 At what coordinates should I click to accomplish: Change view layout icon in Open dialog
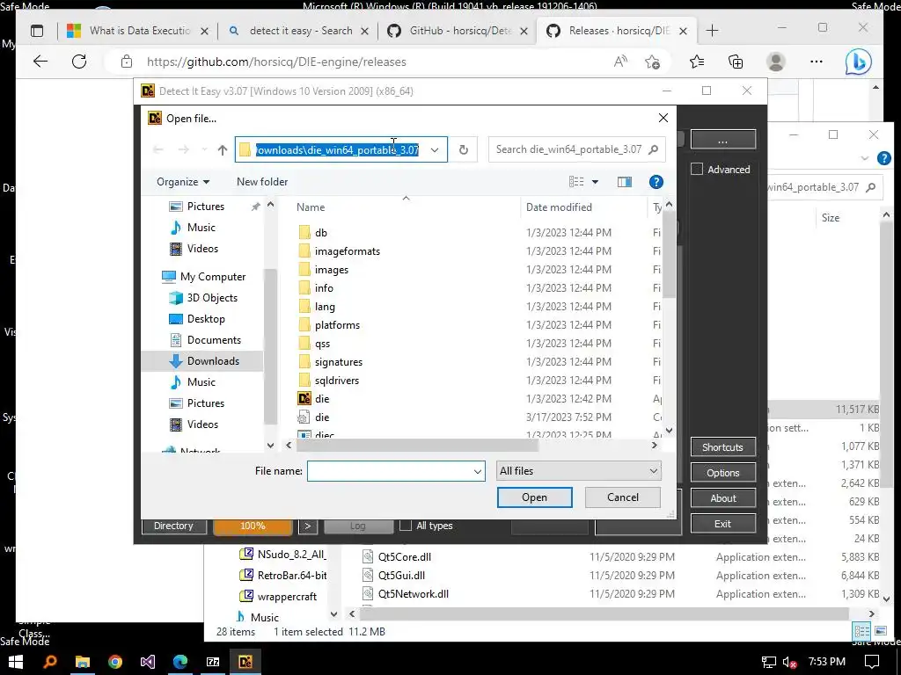point(576,182)
